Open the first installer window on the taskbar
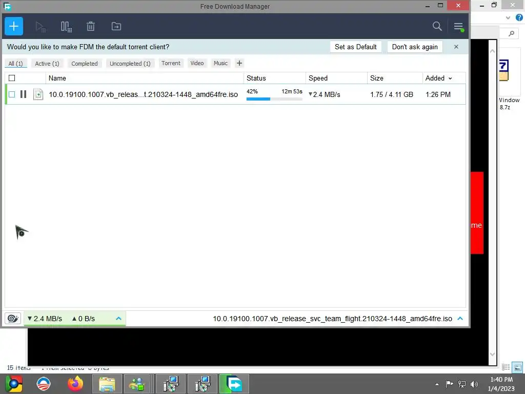 tap(171, 384)
